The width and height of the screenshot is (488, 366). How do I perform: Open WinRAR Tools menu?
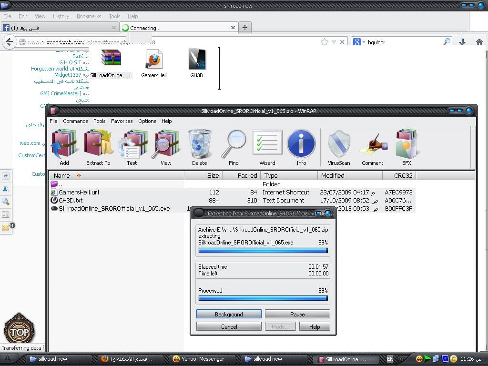tap(100, 121)
